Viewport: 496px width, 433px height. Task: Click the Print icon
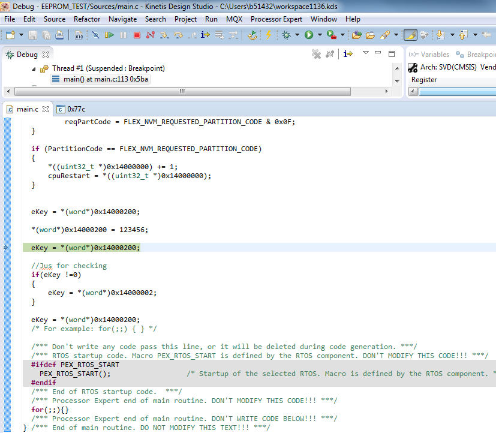tap(60, 35)
